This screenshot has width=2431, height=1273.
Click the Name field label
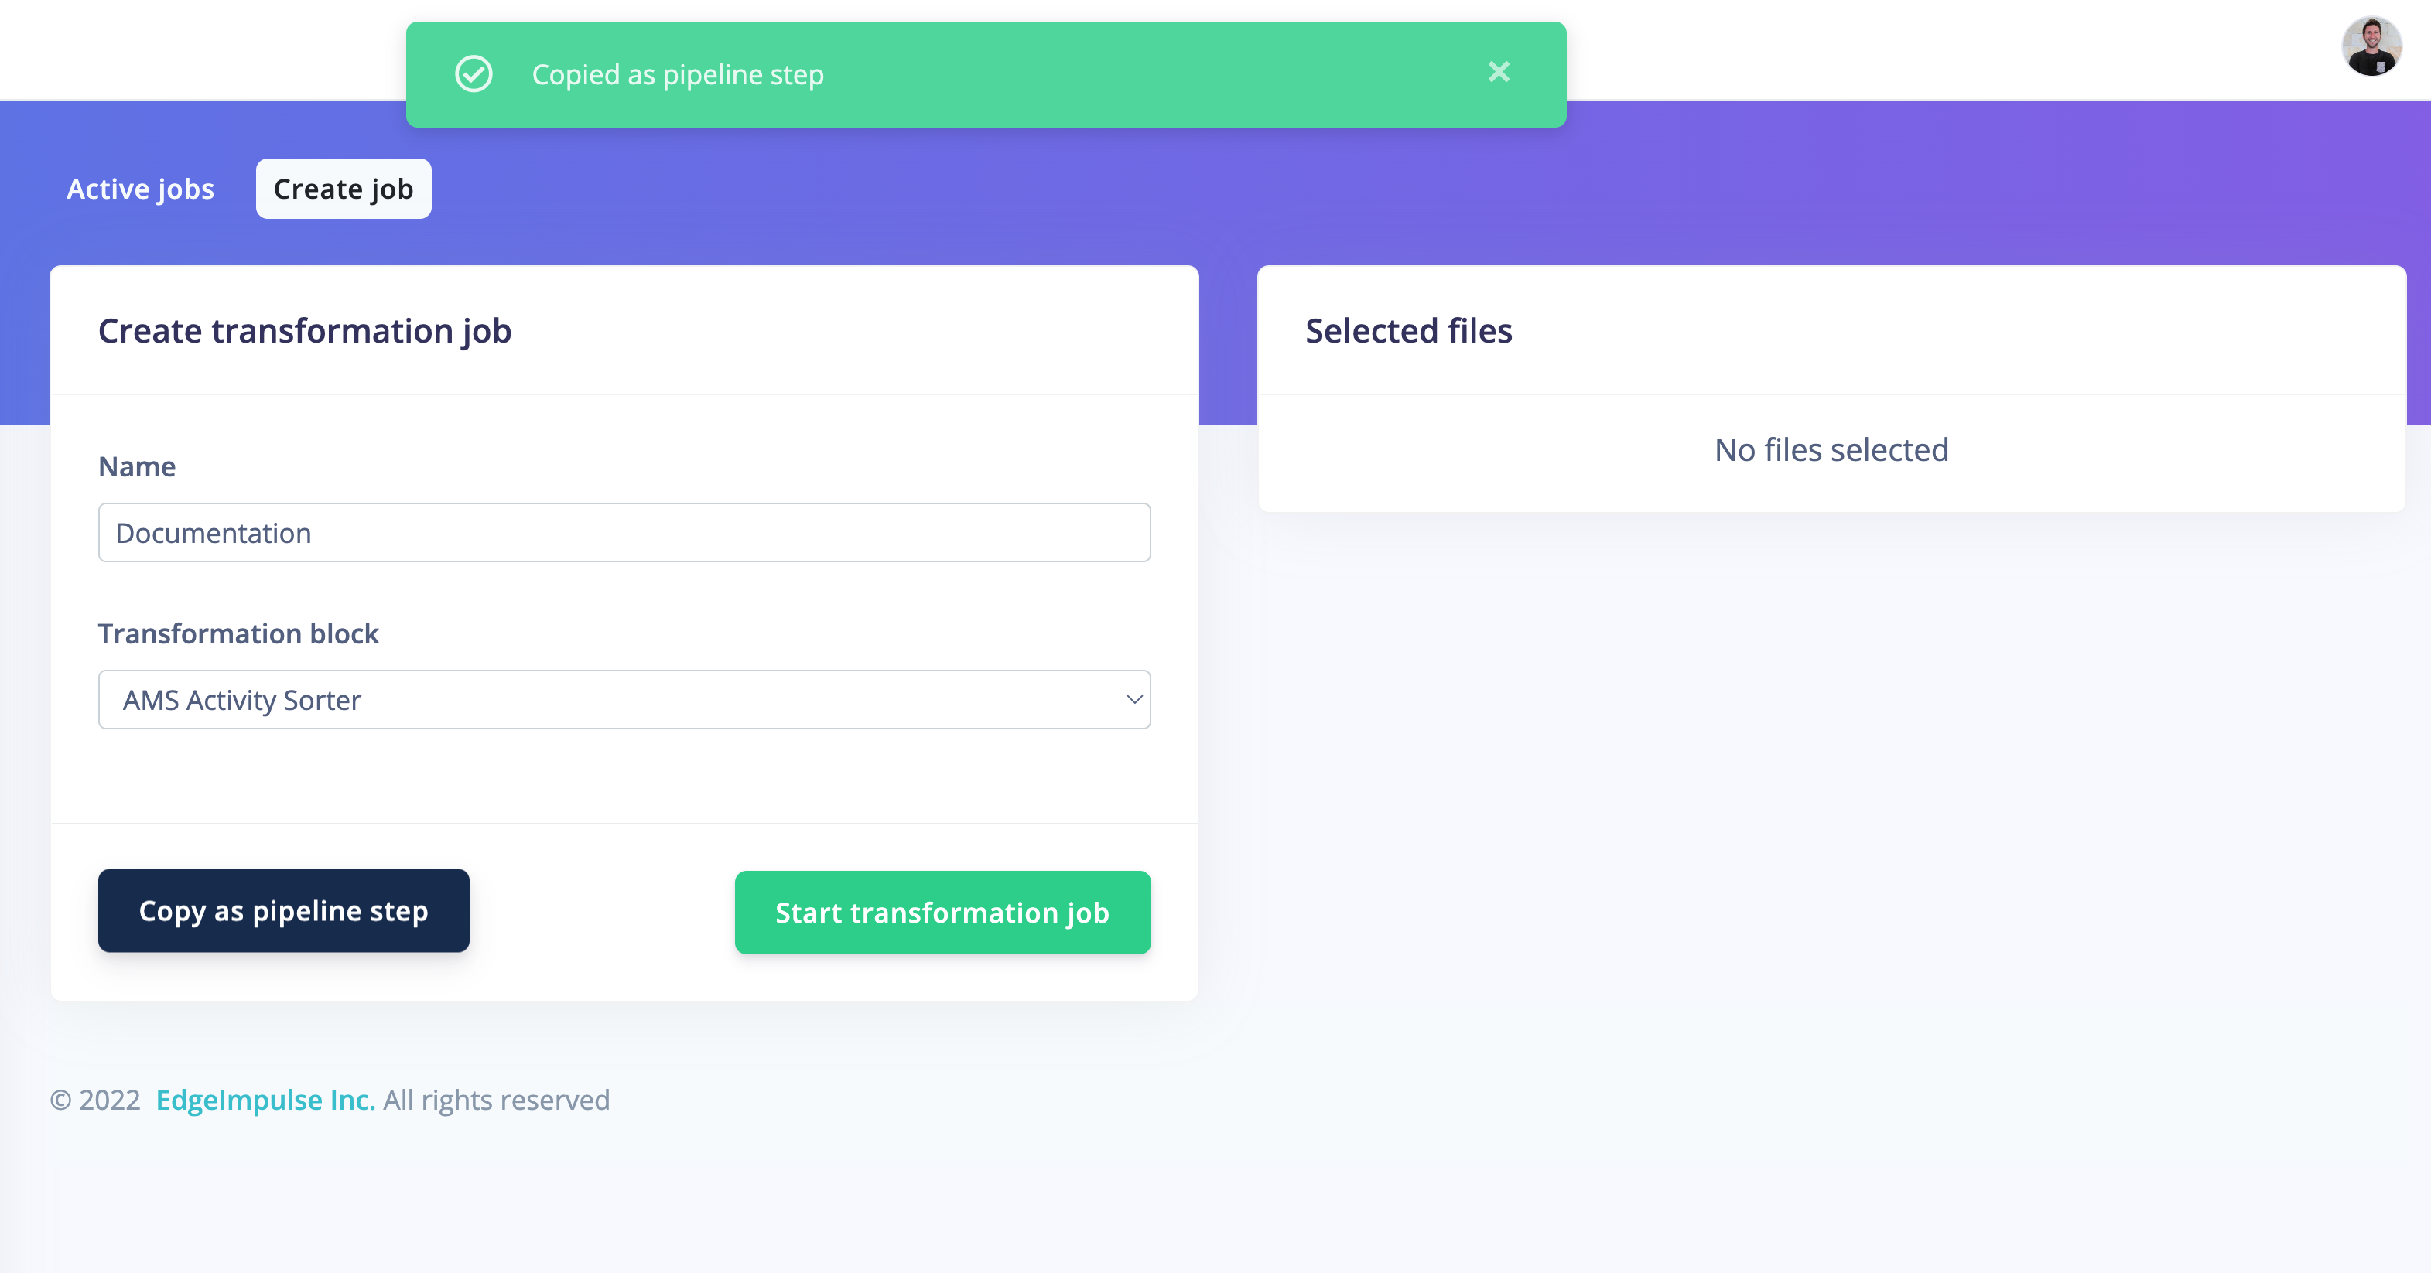click(137, 467)
